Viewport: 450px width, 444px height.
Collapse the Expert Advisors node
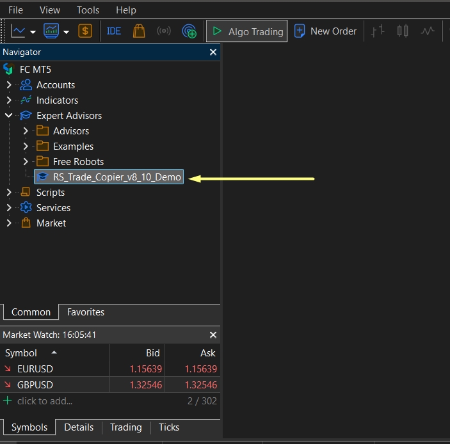click(x=8, y=115)
